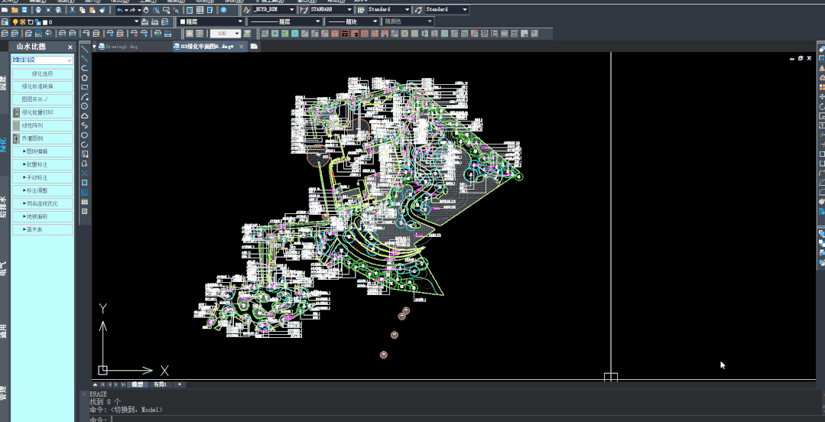The height and width of the screenshot is (422, 825).
Task: Select the 布局1 layout tab
Action: [x=160, y=385]
